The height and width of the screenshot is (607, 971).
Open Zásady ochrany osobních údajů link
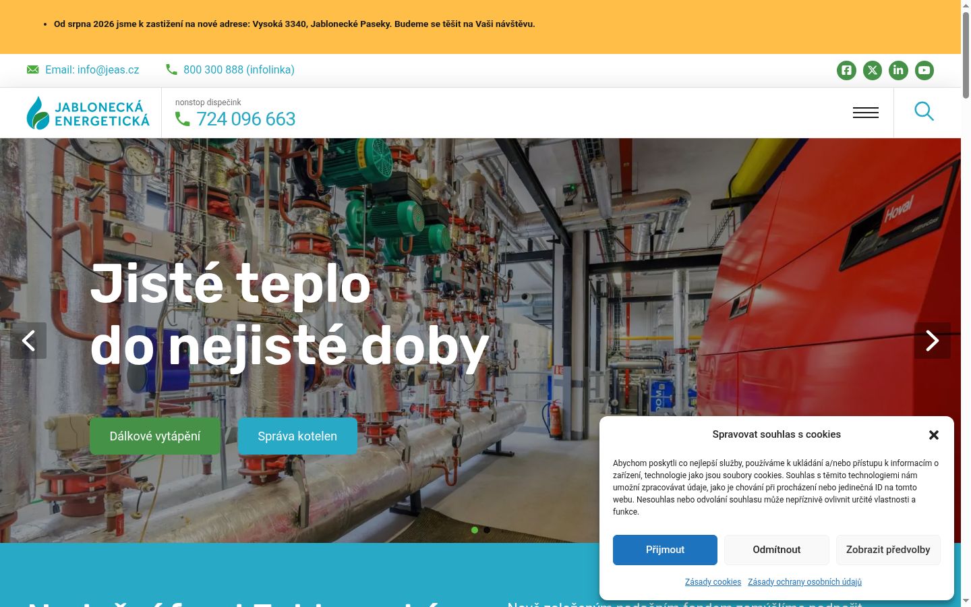(804, 582)
